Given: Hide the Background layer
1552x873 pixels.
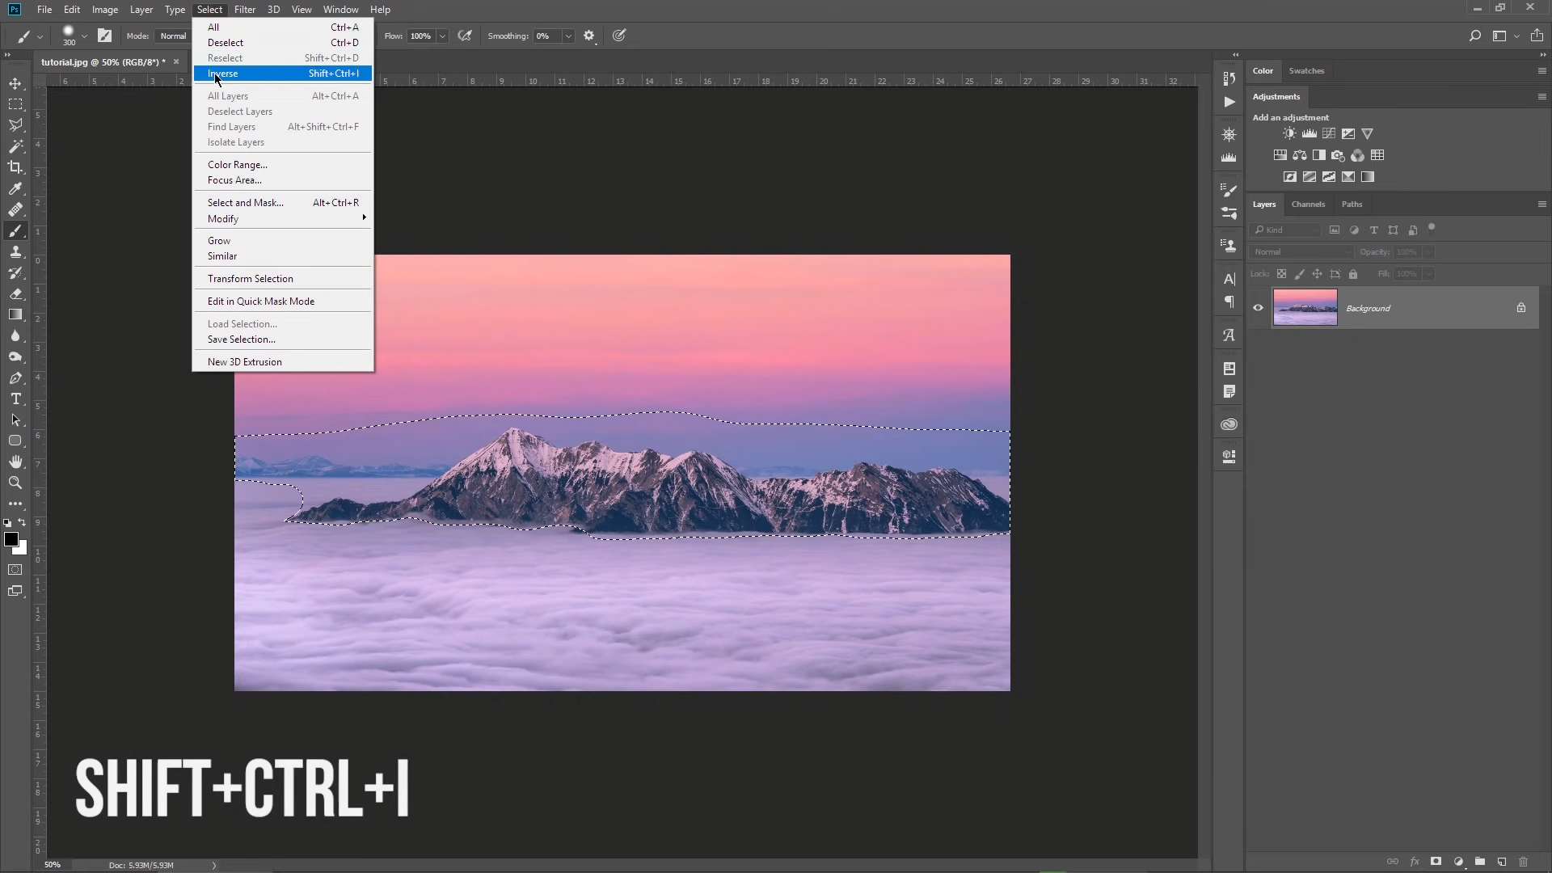Looking at the screenshot, I should coord(1258,308).
